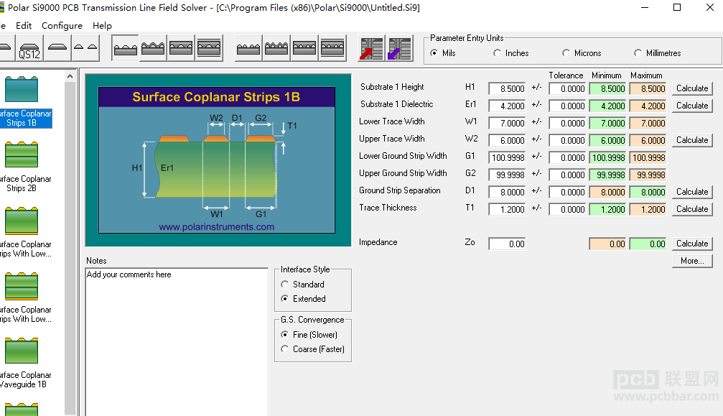Select the four-bump coated coplanar toolbar icon
Screen dimensions: 723x416
(x=276, y=48)
